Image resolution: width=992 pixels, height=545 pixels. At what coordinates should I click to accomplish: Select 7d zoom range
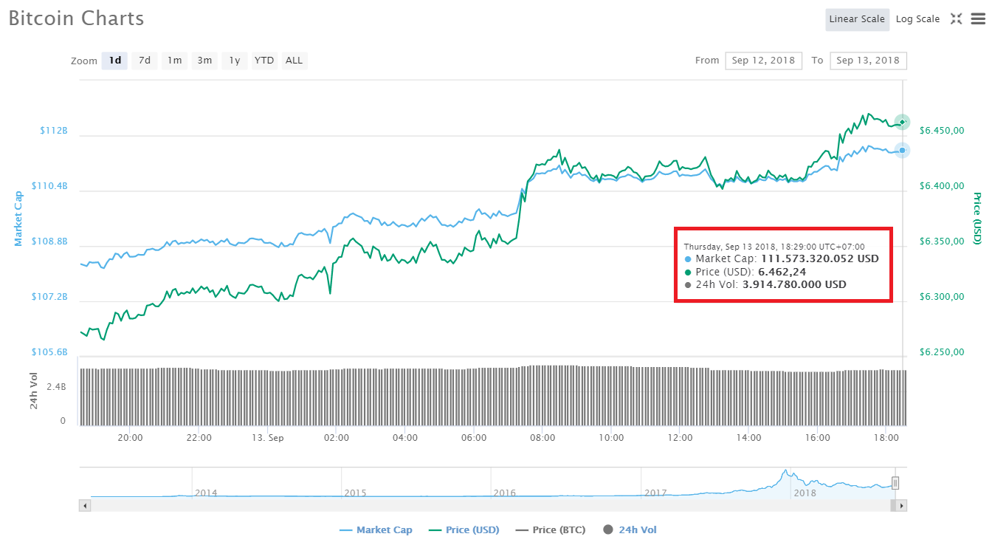(145, 61)
